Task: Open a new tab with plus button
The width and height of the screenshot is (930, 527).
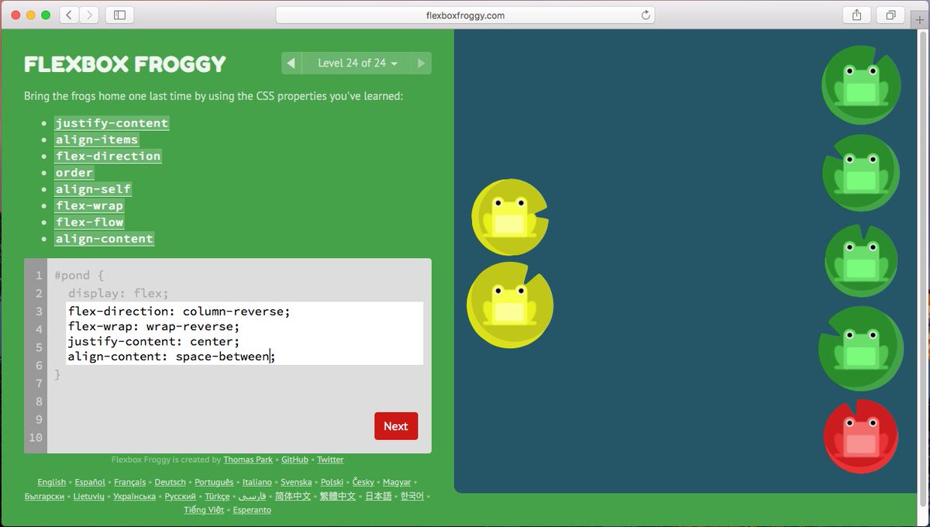Action: click(920, 20)
